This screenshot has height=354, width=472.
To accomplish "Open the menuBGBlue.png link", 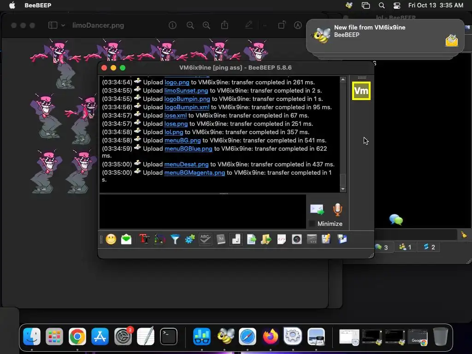I will [x=189, y=149].
